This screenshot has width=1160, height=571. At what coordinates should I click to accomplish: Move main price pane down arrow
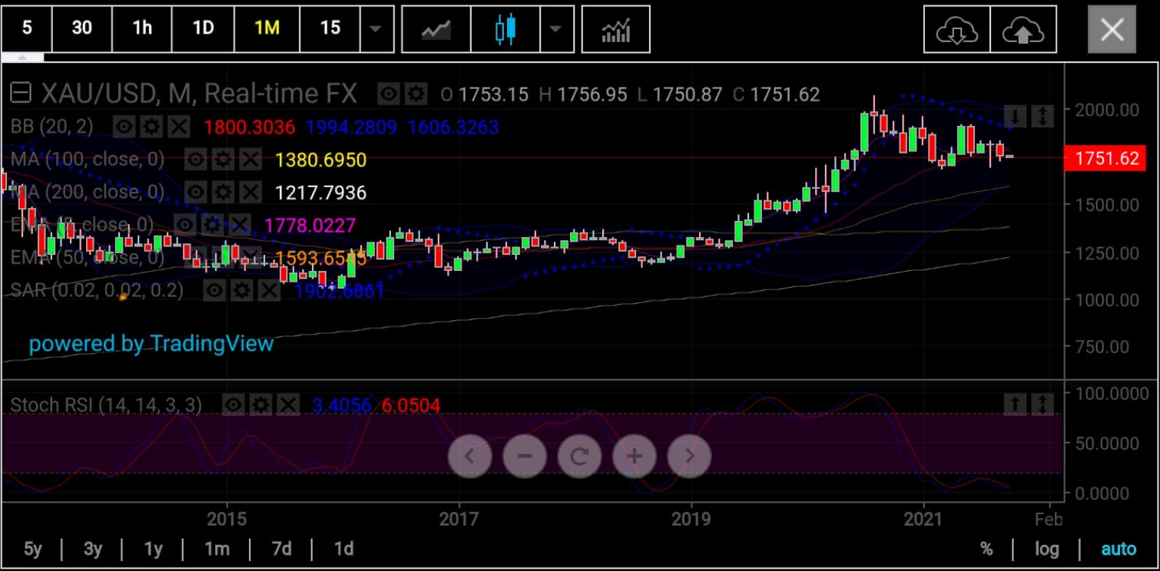[x=1016, y=117]
